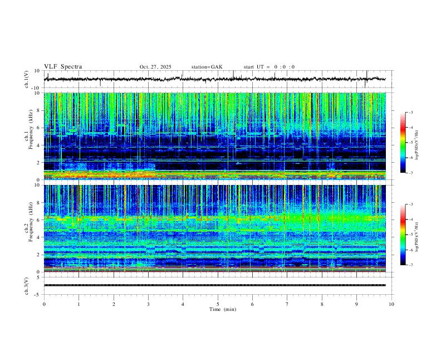Click "-5" on the upper color bar scale
Viewport: 441px width, 341px height.
point(410,143)
